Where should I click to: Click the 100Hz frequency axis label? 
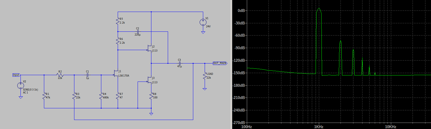(x=247, y=127)
